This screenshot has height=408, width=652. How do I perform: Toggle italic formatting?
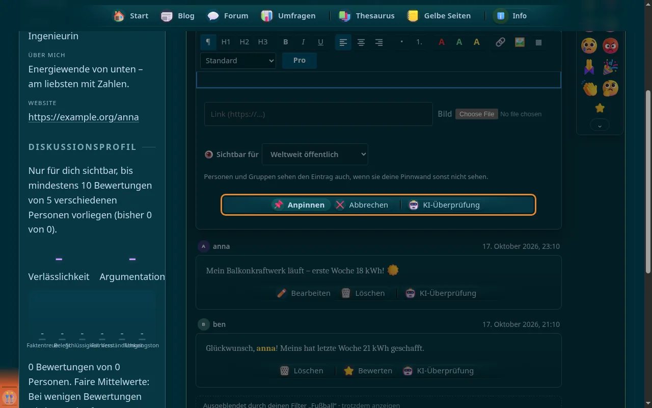click(x=303, y=42)
